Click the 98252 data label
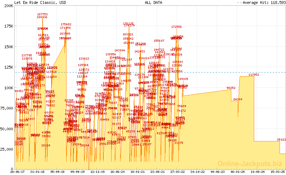Viewport: 286px width, 175px height. (x=231, y=88)
